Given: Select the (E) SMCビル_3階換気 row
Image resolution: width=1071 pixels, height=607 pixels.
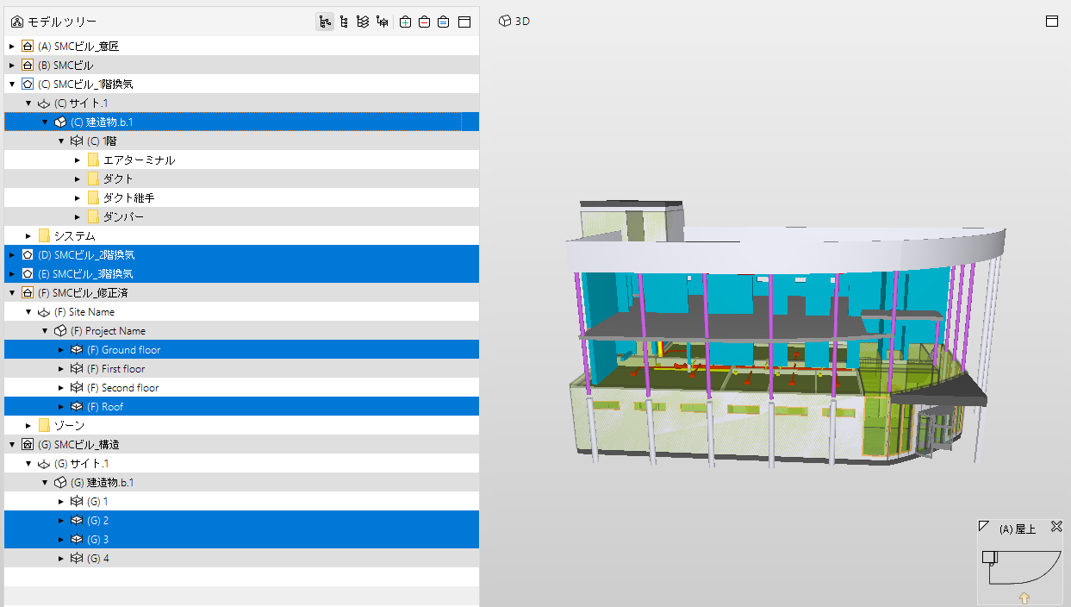Looking at the screenshot, I should pyautogui.click(x=241, y=273).
